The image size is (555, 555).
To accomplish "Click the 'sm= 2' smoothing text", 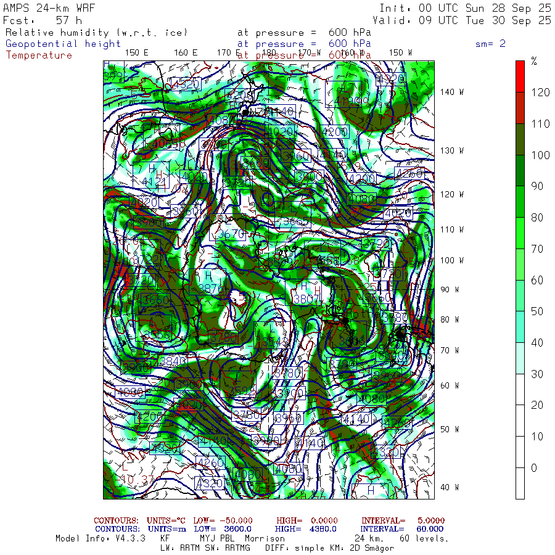I will tap(491, 44).
